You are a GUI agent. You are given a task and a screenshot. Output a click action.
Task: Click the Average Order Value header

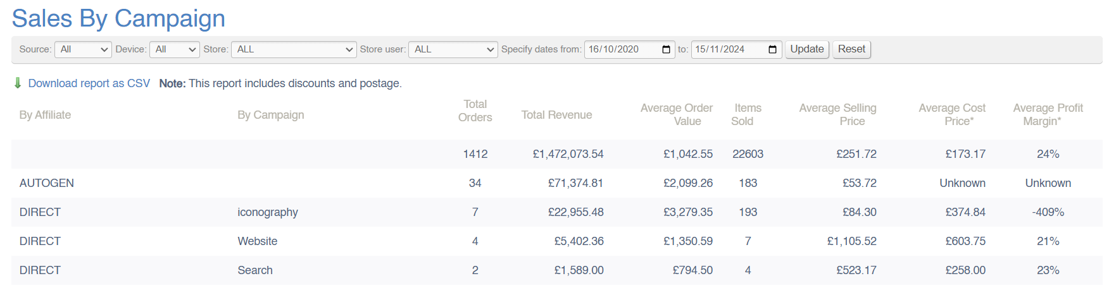click(676, 114)
